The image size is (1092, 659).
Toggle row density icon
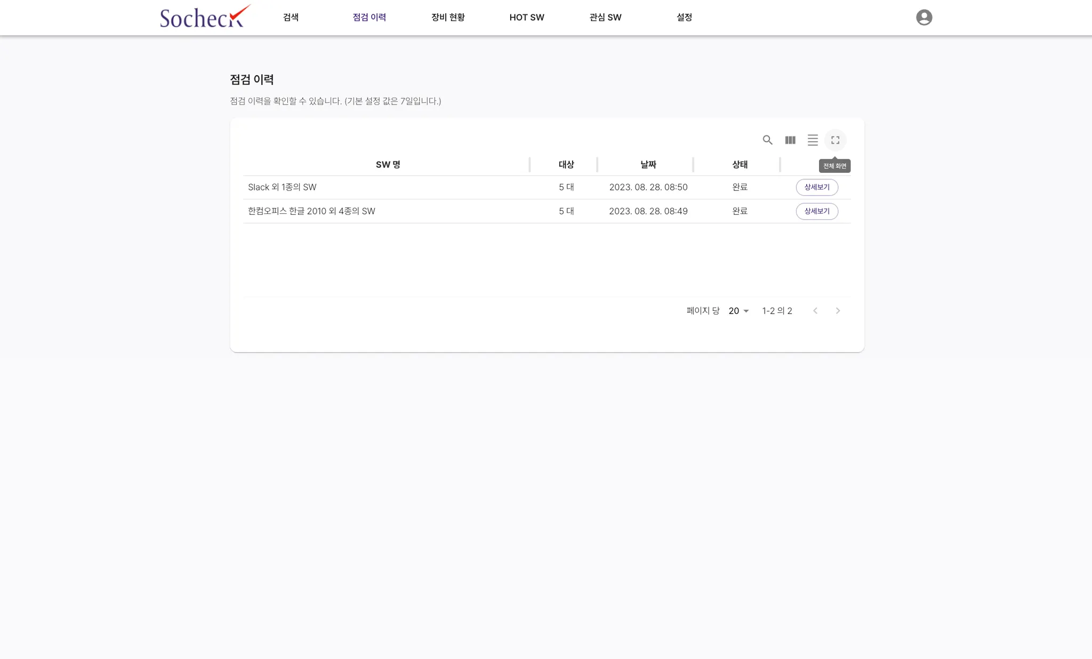(813, 140)
